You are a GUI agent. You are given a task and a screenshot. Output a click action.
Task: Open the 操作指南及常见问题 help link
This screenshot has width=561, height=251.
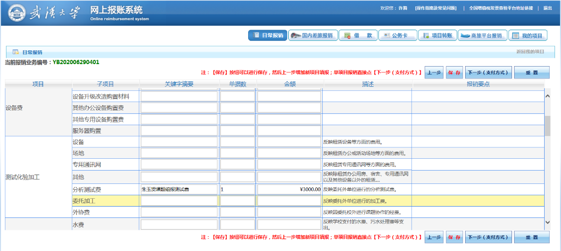[x=435, y=8]
